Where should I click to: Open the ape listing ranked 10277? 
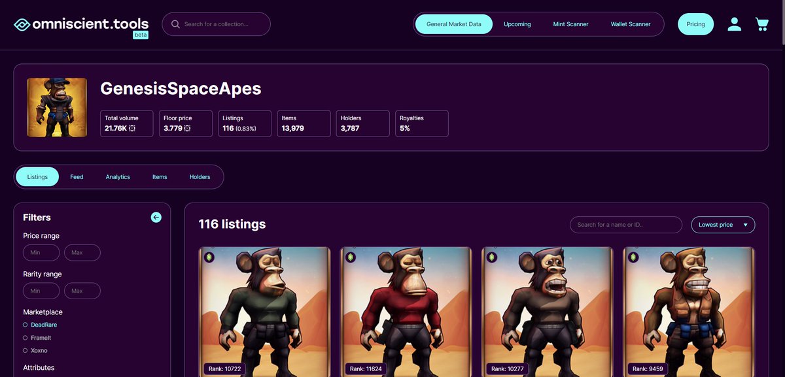click(548, 312)
